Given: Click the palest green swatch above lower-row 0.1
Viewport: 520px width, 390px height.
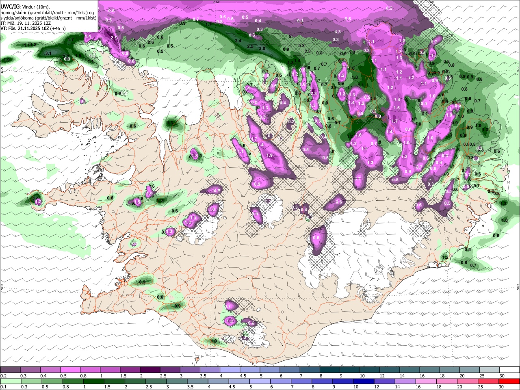Looking at the screenshot, I should tap(10, 381).
